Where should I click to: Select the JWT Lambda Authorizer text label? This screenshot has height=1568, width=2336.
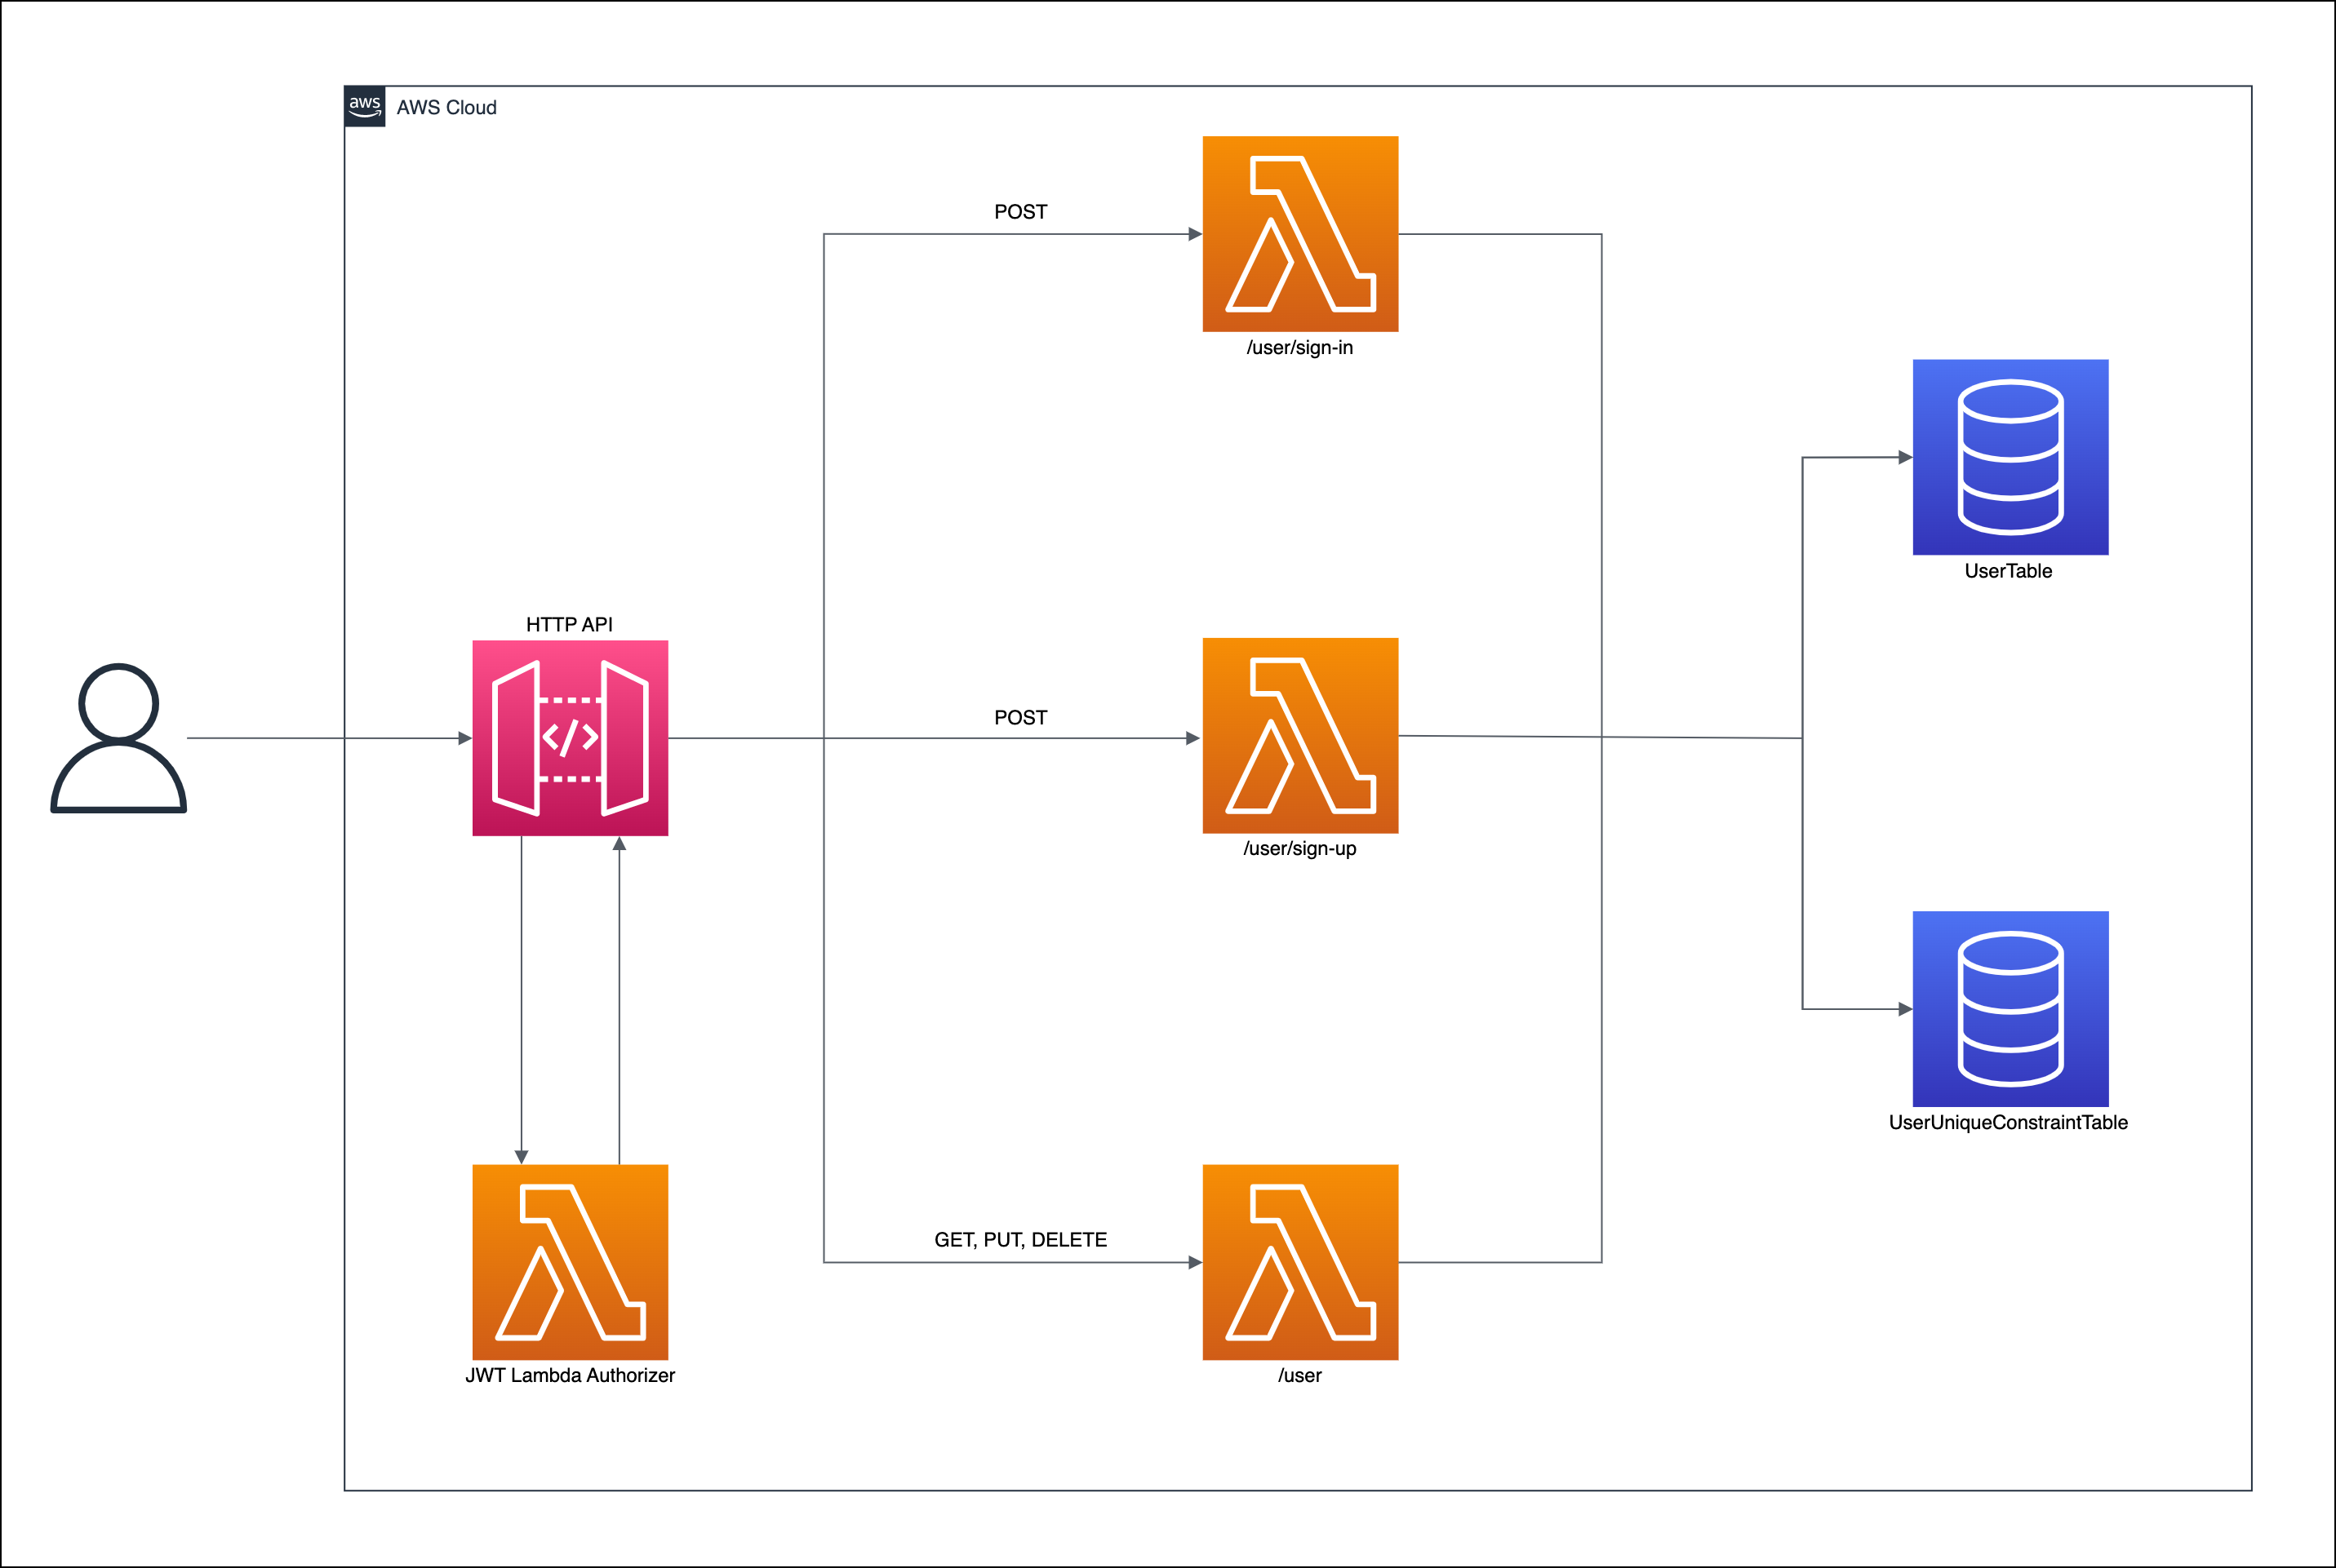tap(569, 1375)
